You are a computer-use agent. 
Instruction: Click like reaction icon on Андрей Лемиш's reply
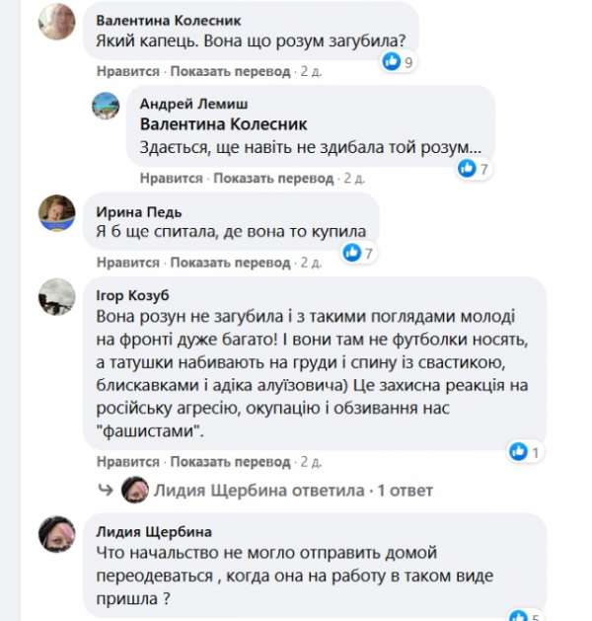pyautogui.click(x=468, y=168)
